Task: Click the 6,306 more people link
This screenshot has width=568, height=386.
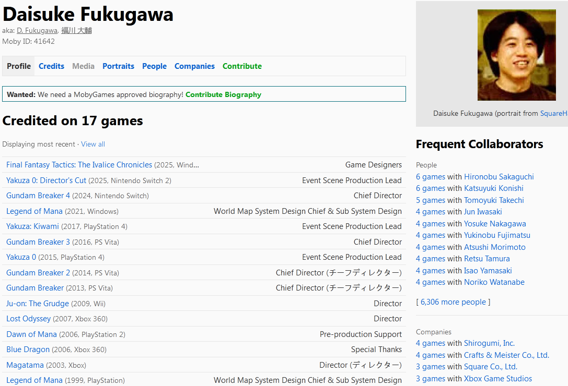Action: [453, 301]
